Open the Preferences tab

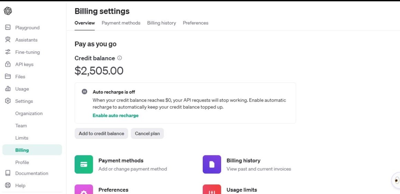pos(196,23)
